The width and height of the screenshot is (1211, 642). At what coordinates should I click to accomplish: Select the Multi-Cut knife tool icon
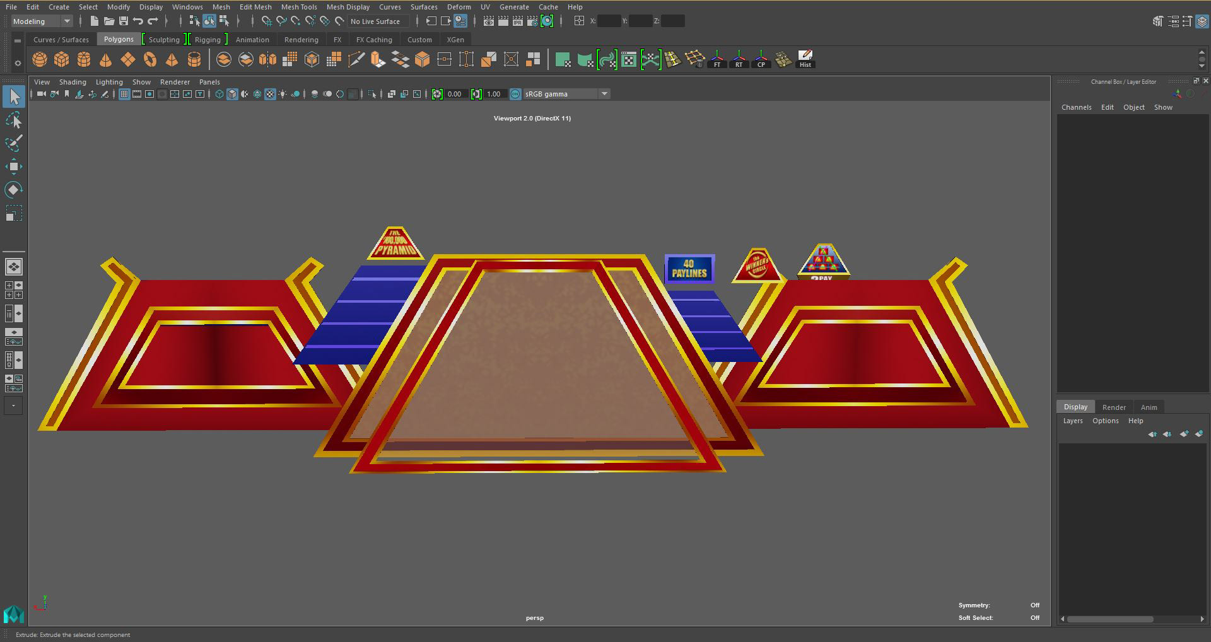coord(356,60)
